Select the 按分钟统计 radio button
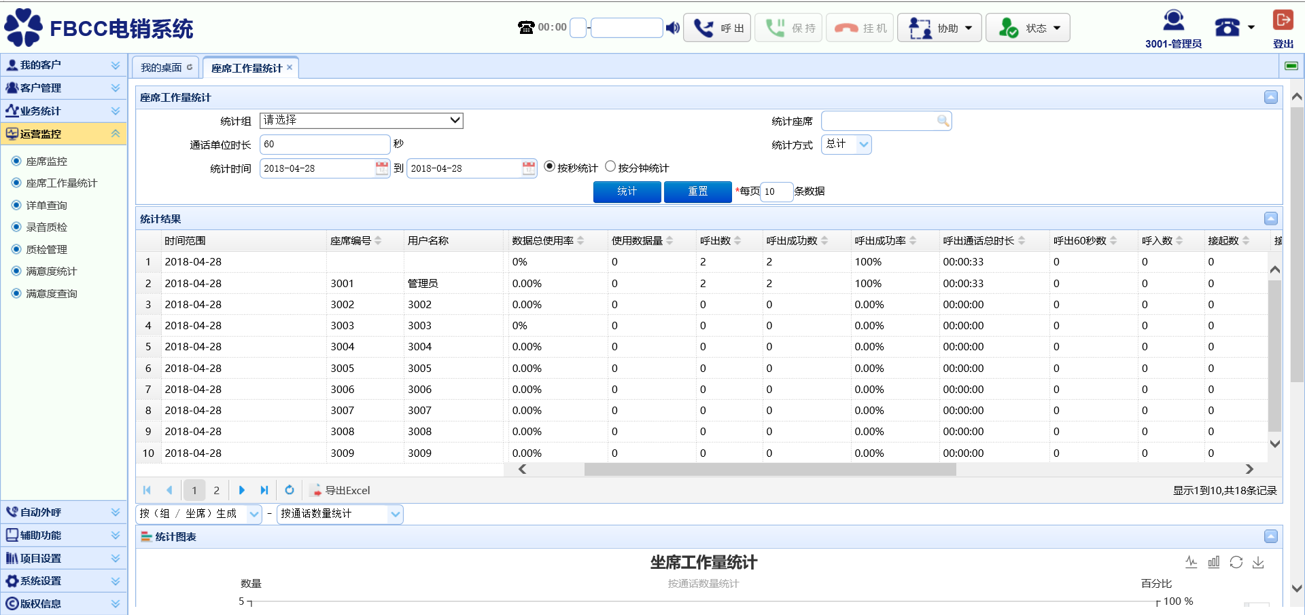1305x615 pixels. point(610,166)
